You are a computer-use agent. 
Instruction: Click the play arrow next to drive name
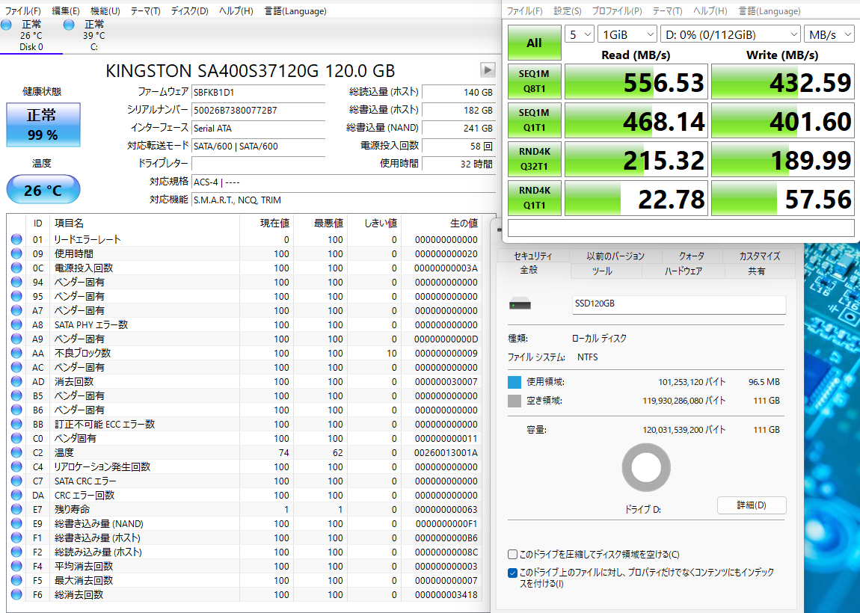[x=488, y=70]
